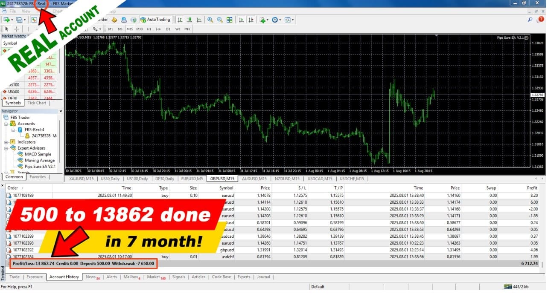Screen dimensions: 548x294
Task: Toggle the AutoTrading button
Action: pos(156,20)
